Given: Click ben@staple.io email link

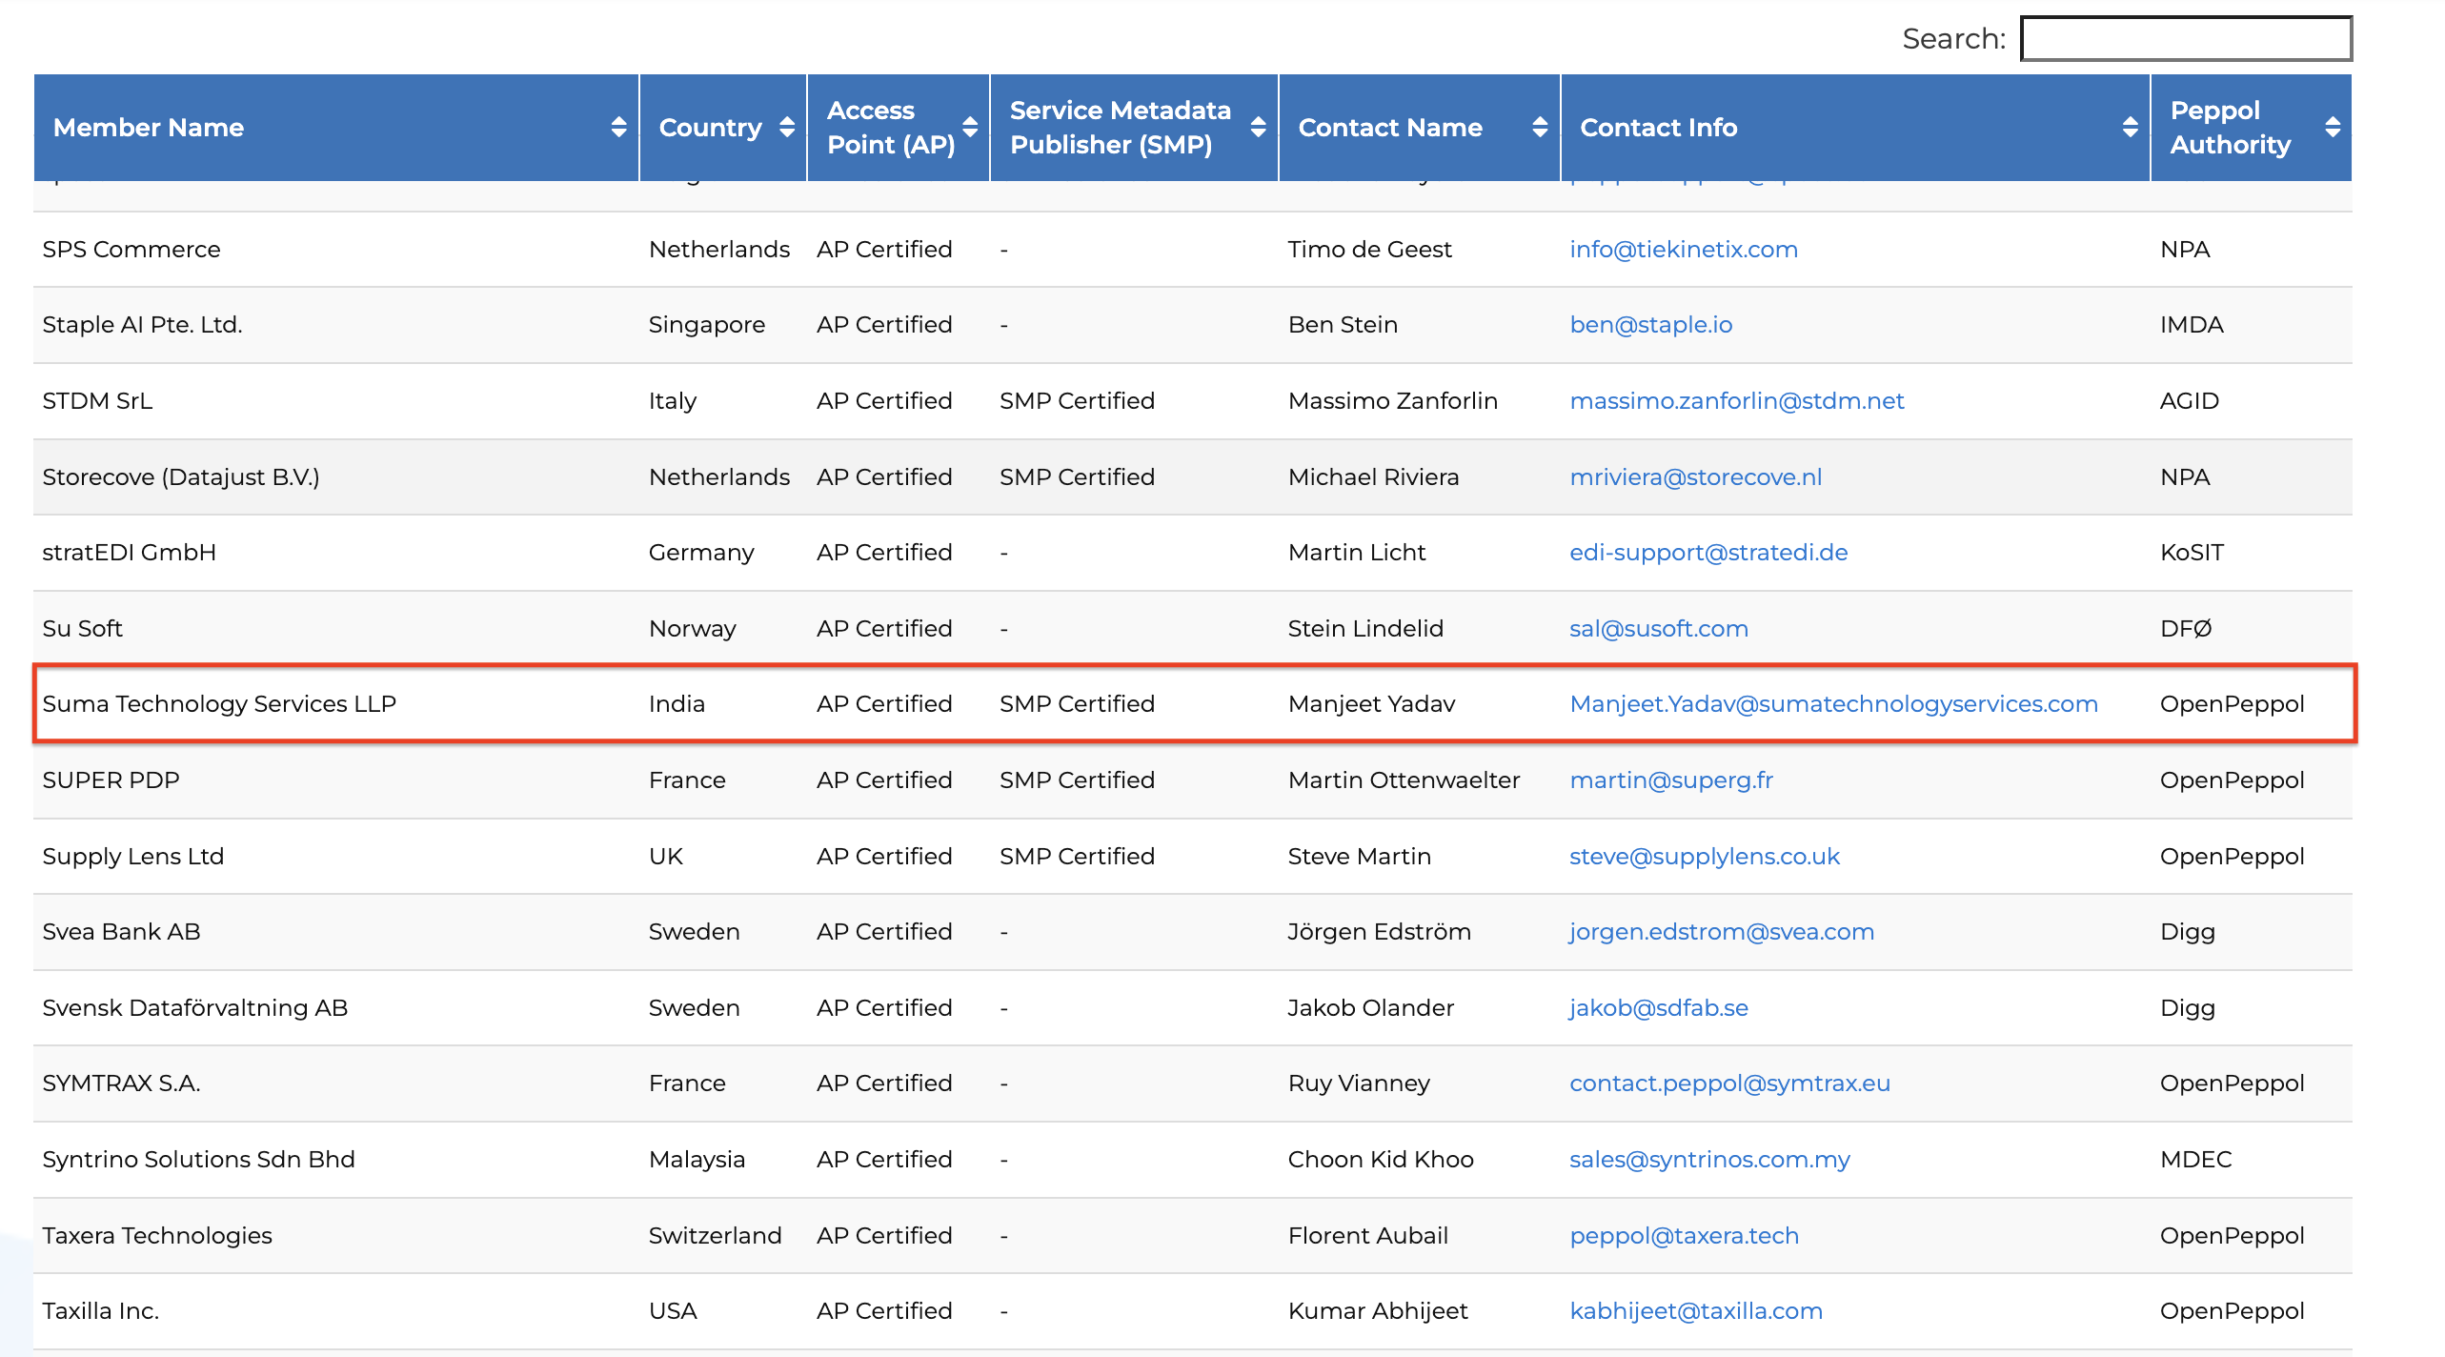Looking at the screenshot, I should click(x=1650, y=324).
